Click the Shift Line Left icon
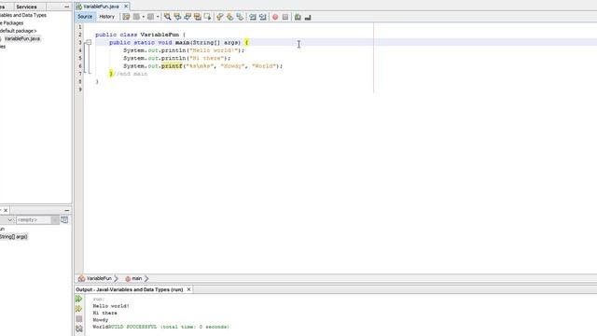This screenshot has height=336, width=597. point(253,17)
